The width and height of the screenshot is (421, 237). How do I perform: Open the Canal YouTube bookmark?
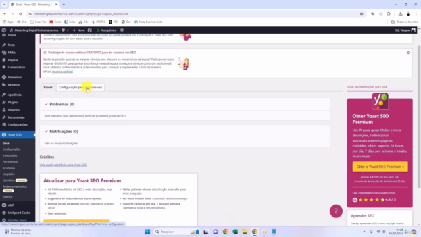click(55, 22)
